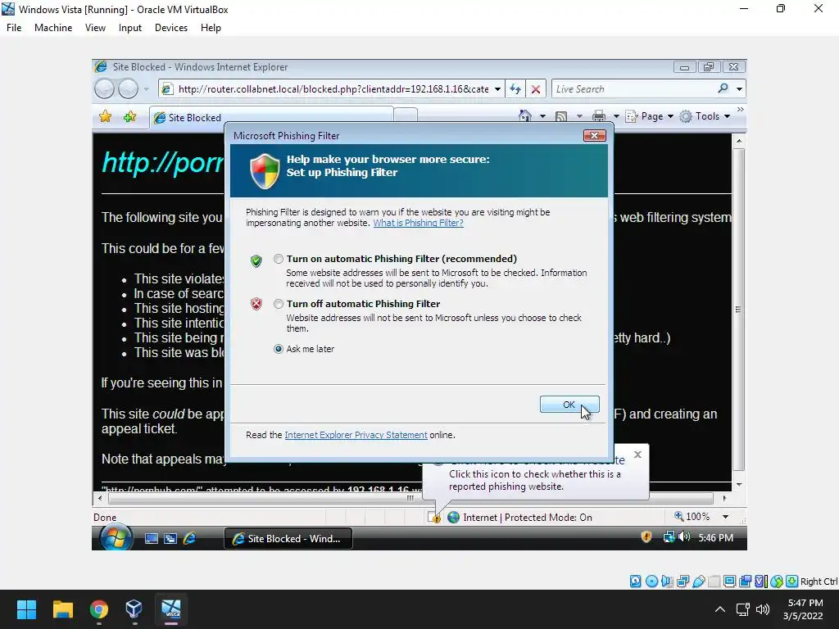Open the VirtualBox Machine menu
The height and width of the screenshot is (629, 839).
click(53, 28)
